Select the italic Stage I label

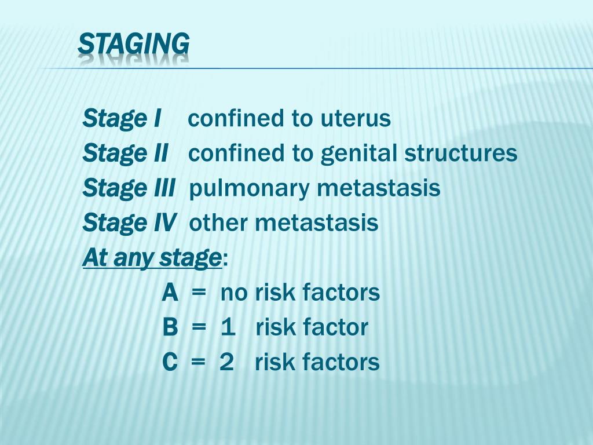click(122, 119)
